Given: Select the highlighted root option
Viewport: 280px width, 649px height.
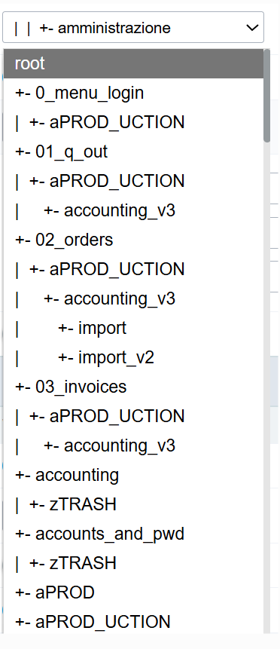Looking at the screenshot, I should 133,64.
